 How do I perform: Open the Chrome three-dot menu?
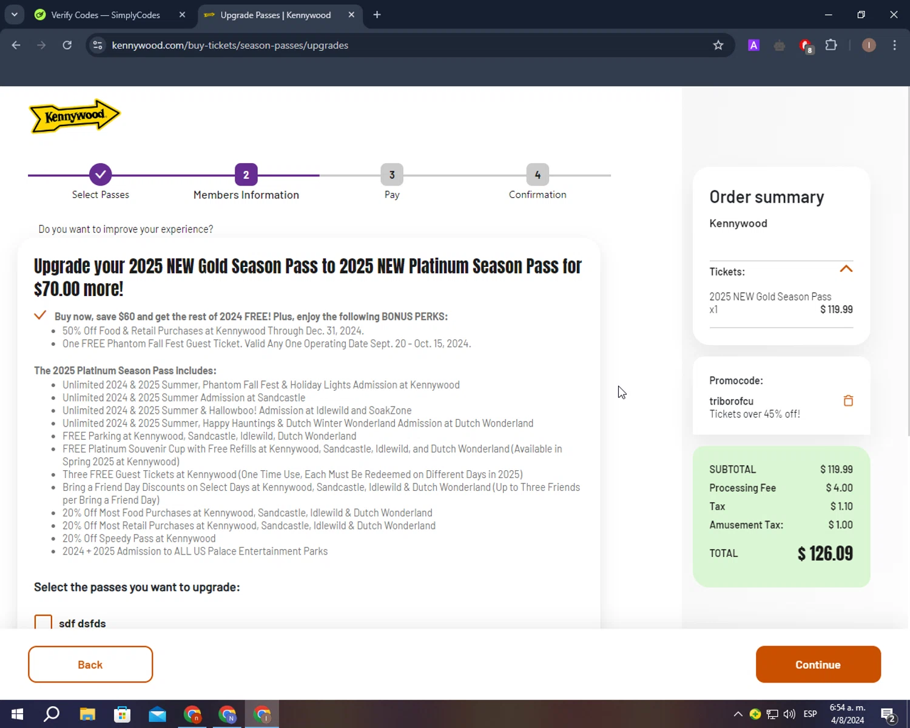[x=894, y=45]
